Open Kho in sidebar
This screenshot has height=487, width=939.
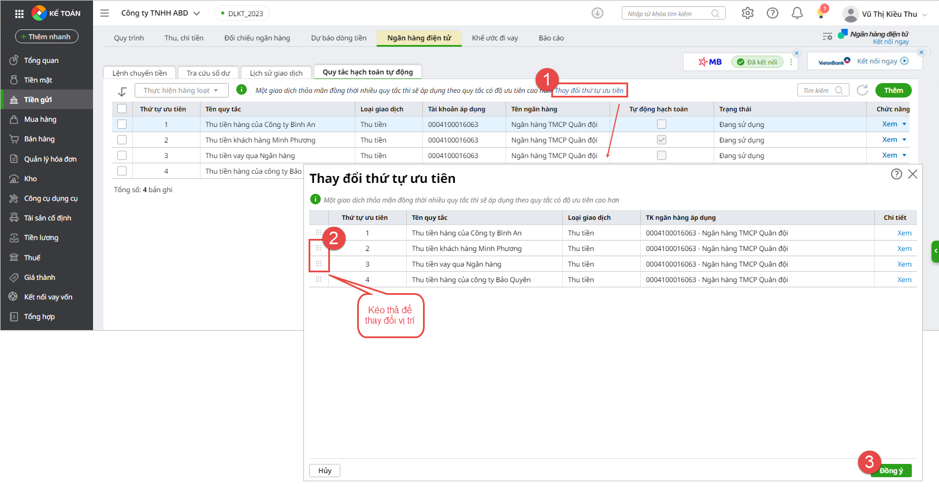(46, 179)
